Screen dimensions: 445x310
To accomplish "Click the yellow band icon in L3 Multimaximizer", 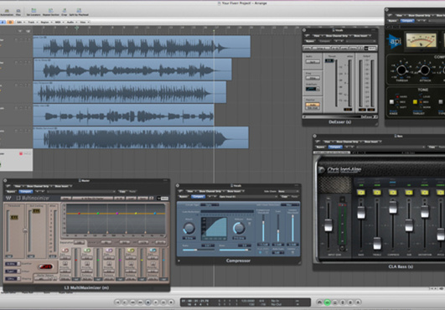I will click(x=131, y=251).
